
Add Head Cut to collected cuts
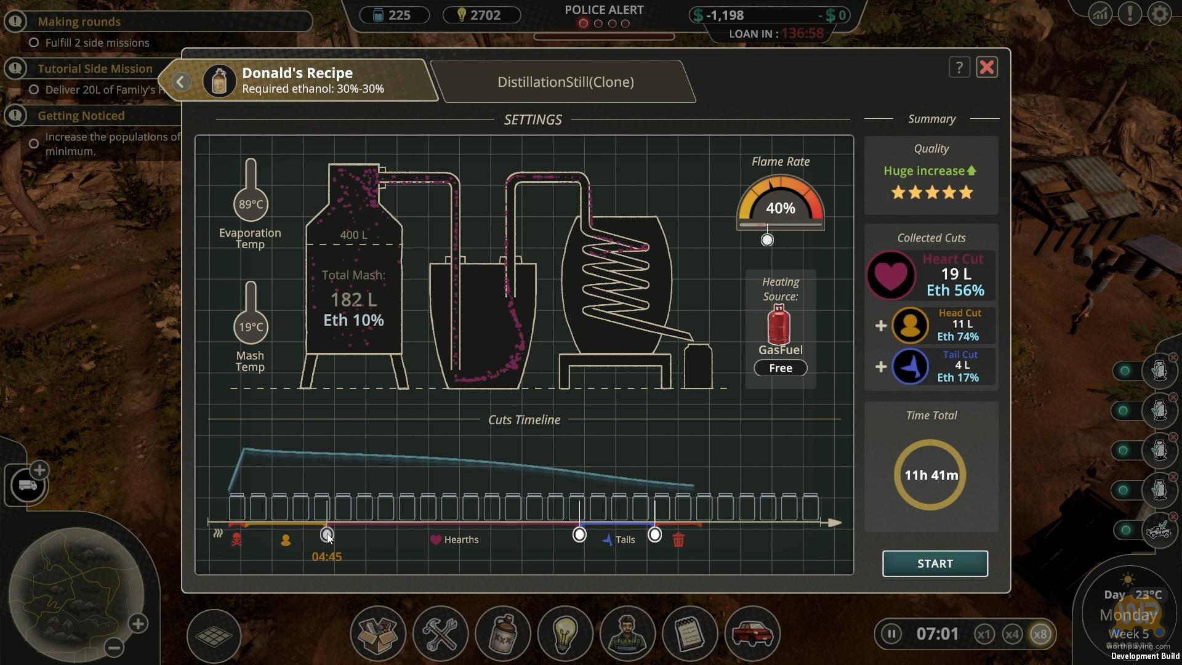pyautogui.click(x=881, y=326)
